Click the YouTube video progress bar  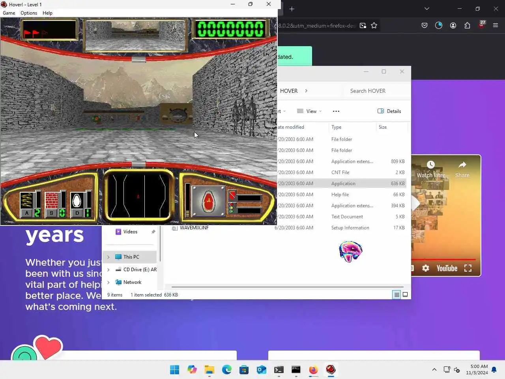click(443, 259)
